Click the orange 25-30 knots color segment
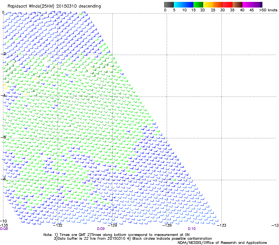279x245 pixels. [x=218, y=5]
